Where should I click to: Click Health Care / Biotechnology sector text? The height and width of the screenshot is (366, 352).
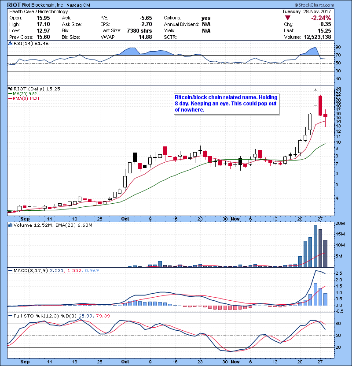click(38, 11)
